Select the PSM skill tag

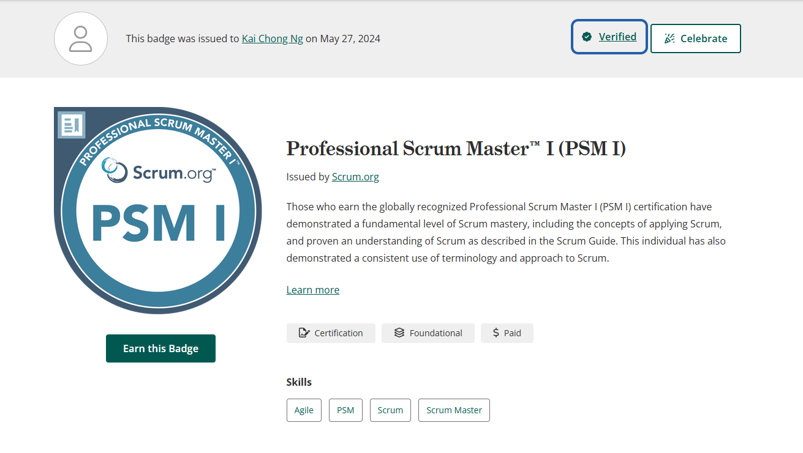345,410
